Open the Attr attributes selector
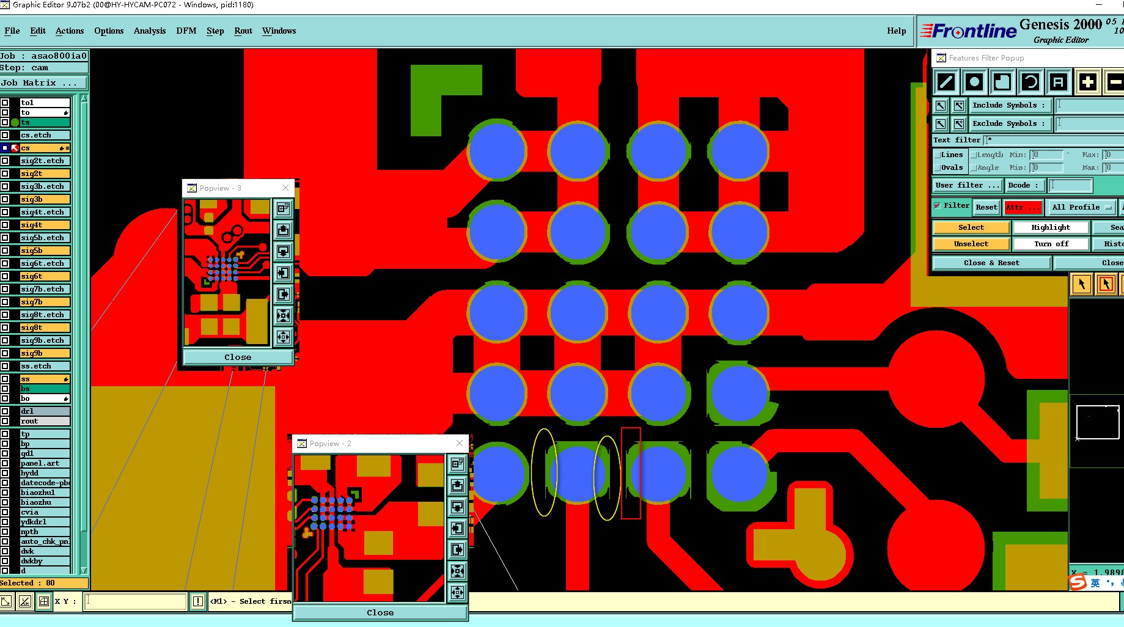The height and width of the screenshot is (627, 1124). coord(1023,207)
